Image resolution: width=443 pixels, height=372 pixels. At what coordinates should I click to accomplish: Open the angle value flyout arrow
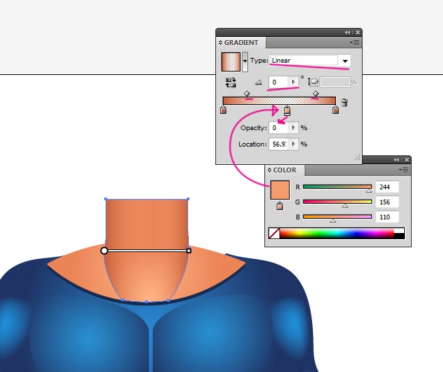(294, 82)
